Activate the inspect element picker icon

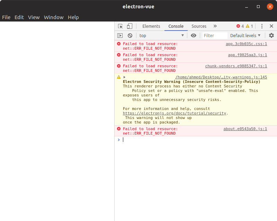pyautogui.click(x=120, y=26)
